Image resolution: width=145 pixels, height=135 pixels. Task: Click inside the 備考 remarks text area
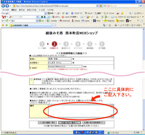[81, 111]
